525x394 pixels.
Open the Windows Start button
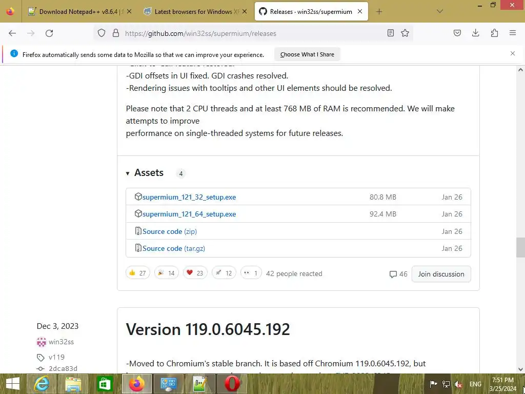coord(13,384)
